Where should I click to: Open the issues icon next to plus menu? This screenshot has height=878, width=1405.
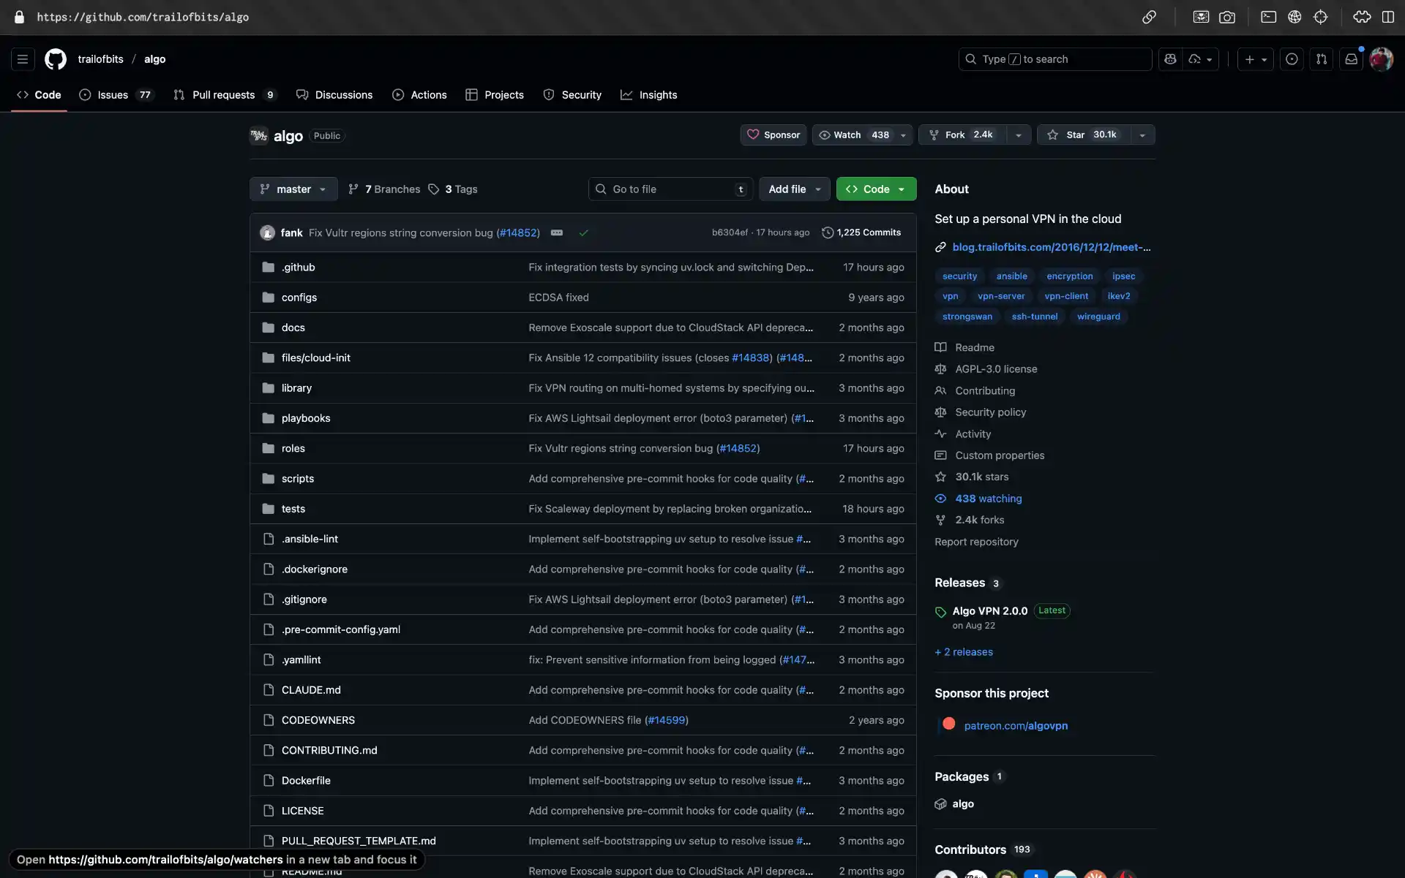(x=1292, y=59)
